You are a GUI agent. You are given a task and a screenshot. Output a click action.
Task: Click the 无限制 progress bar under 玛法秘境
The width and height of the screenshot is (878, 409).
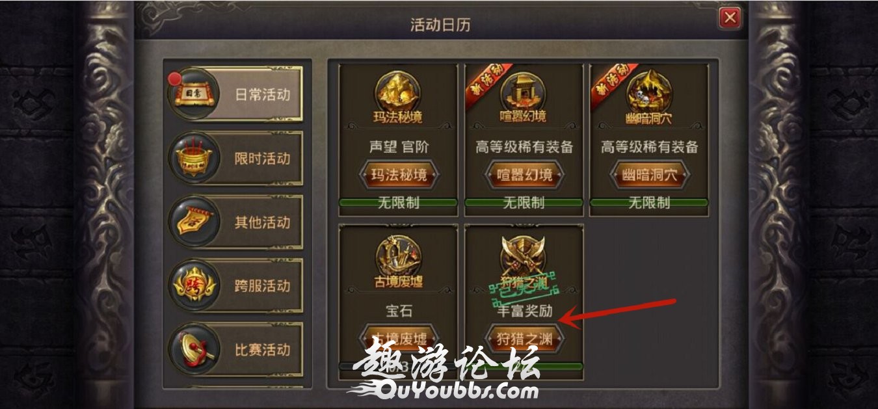tap(399, 202)
